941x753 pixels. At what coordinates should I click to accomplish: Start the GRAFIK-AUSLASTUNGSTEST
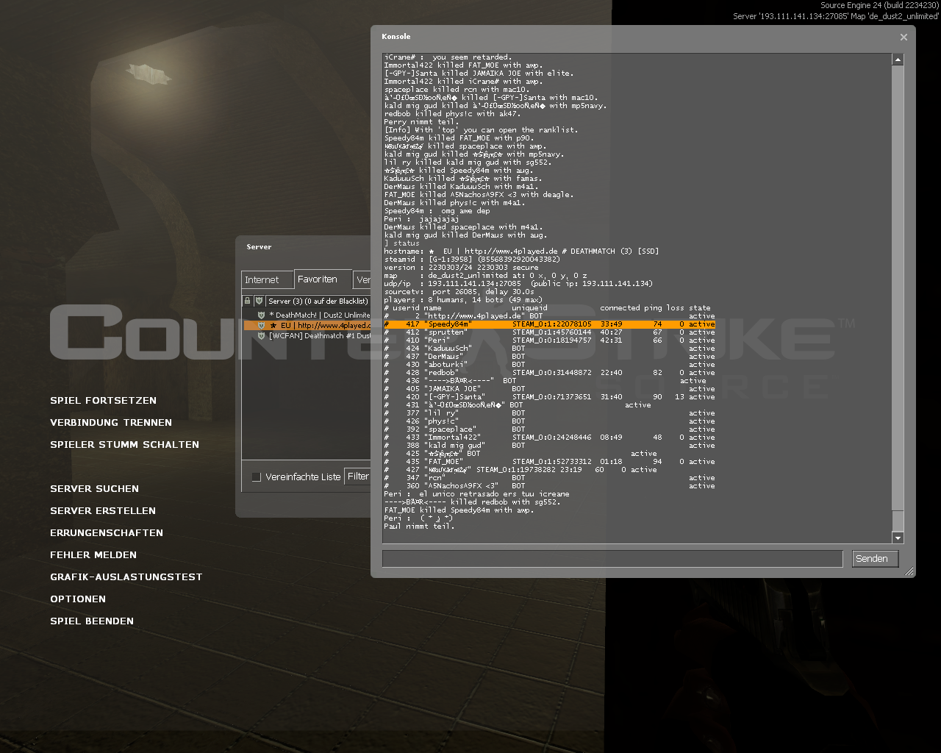click(x=126, y=577)
